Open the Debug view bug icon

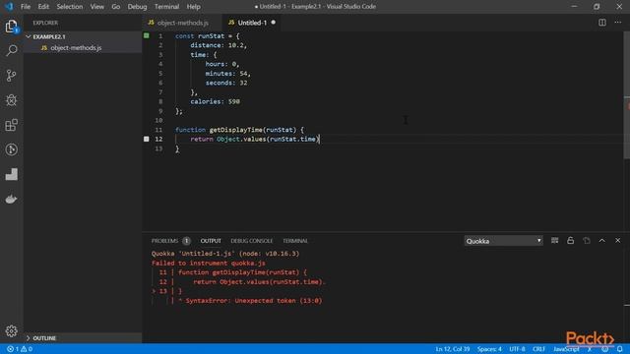(11, 100)
